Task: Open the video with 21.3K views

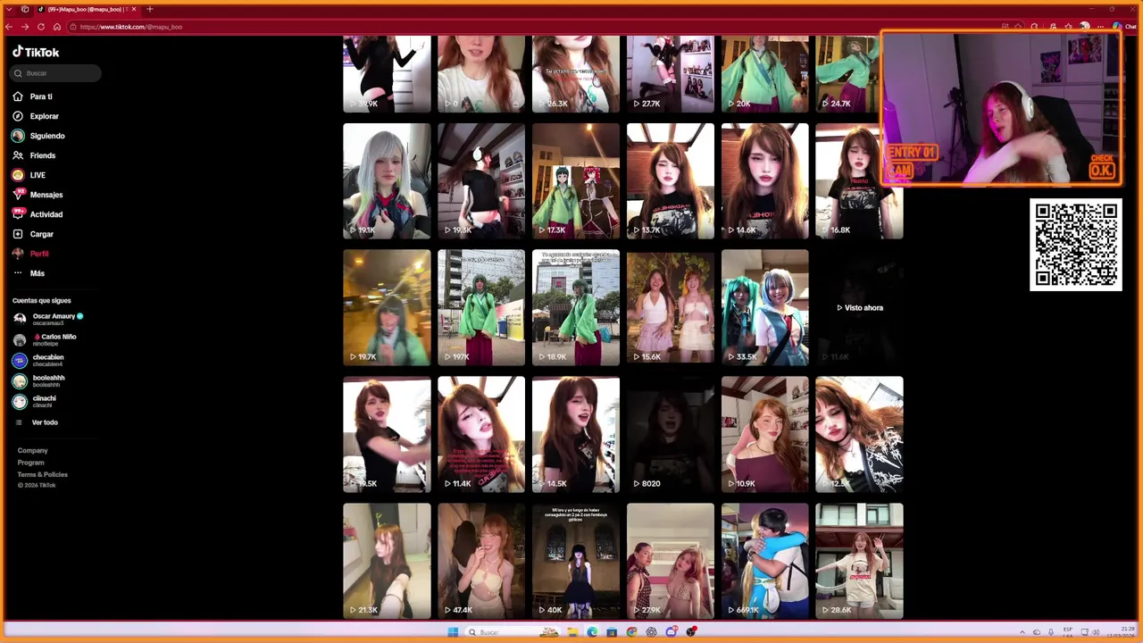Action: click(x=387, y=561)
